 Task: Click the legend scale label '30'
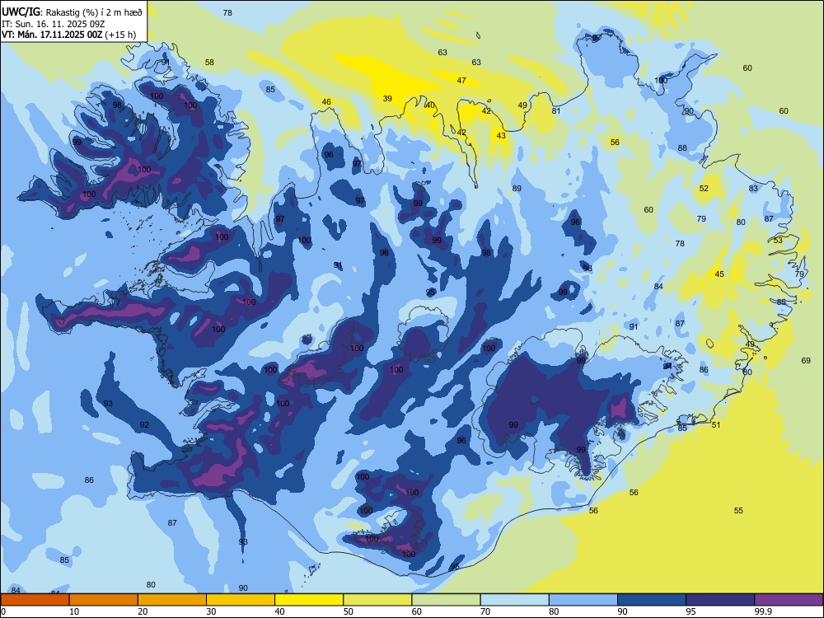tap(211, 611)
